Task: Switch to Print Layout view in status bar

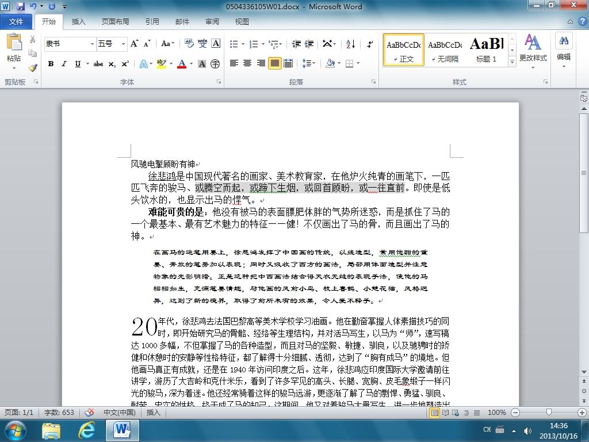Action: tap(435, 413)
